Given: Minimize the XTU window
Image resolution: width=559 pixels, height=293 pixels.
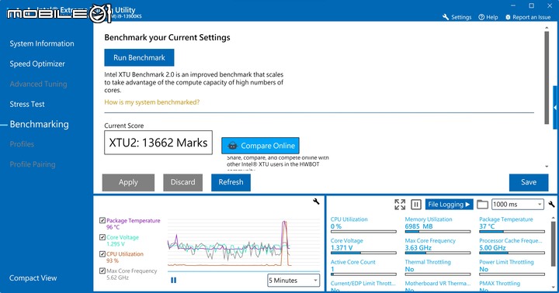Looking at the screenshot, I should pos(513,5).
